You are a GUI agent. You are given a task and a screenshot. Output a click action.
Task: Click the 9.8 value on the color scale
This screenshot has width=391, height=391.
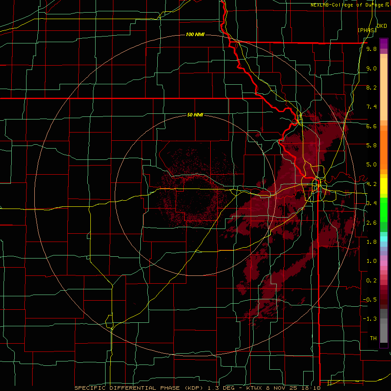371,49
